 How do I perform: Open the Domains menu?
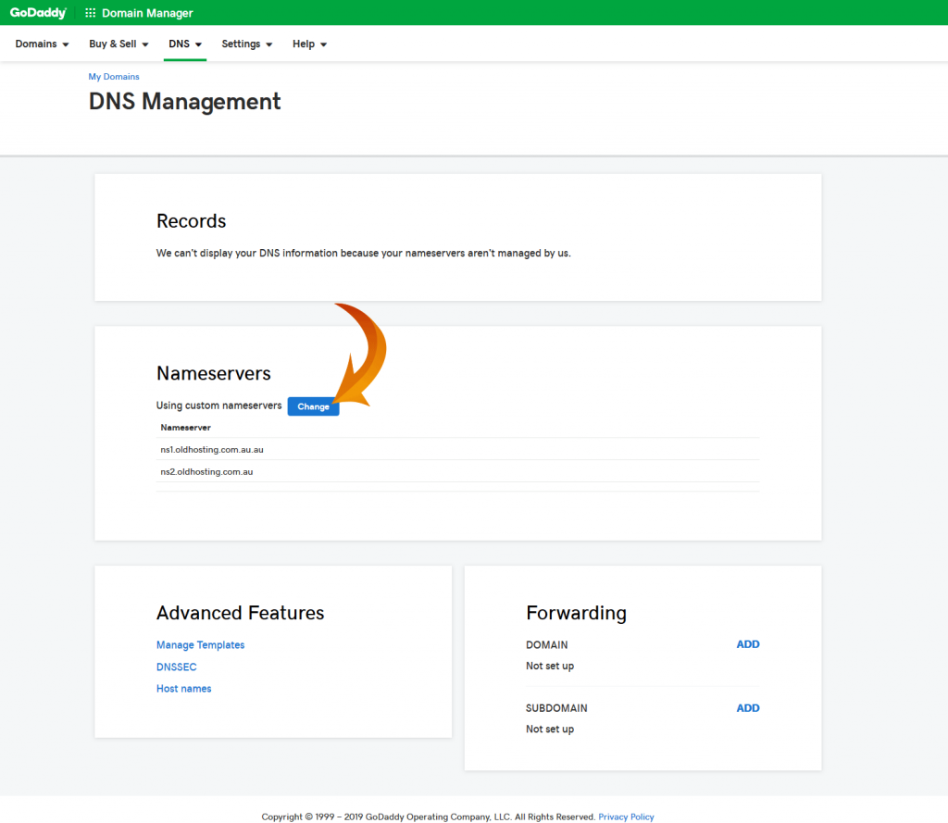point(43,44)
